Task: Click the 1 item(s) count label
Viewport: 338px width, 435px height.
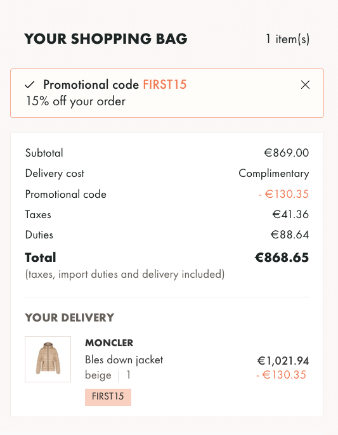Action: coord(287,39)
